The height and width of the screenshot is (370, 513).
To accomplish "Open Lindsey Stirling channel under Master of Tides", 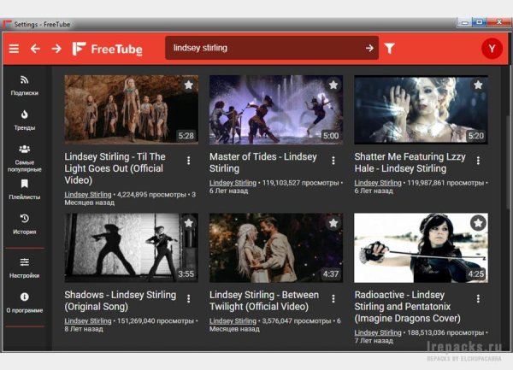I will pyautogui.click(x=233, y=183).
